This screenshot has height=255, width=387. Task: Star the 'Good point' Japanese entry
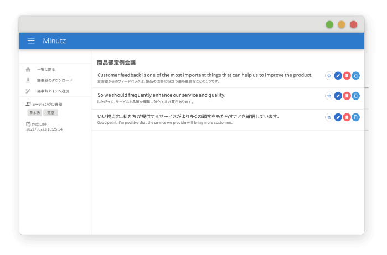coord(329,117)
